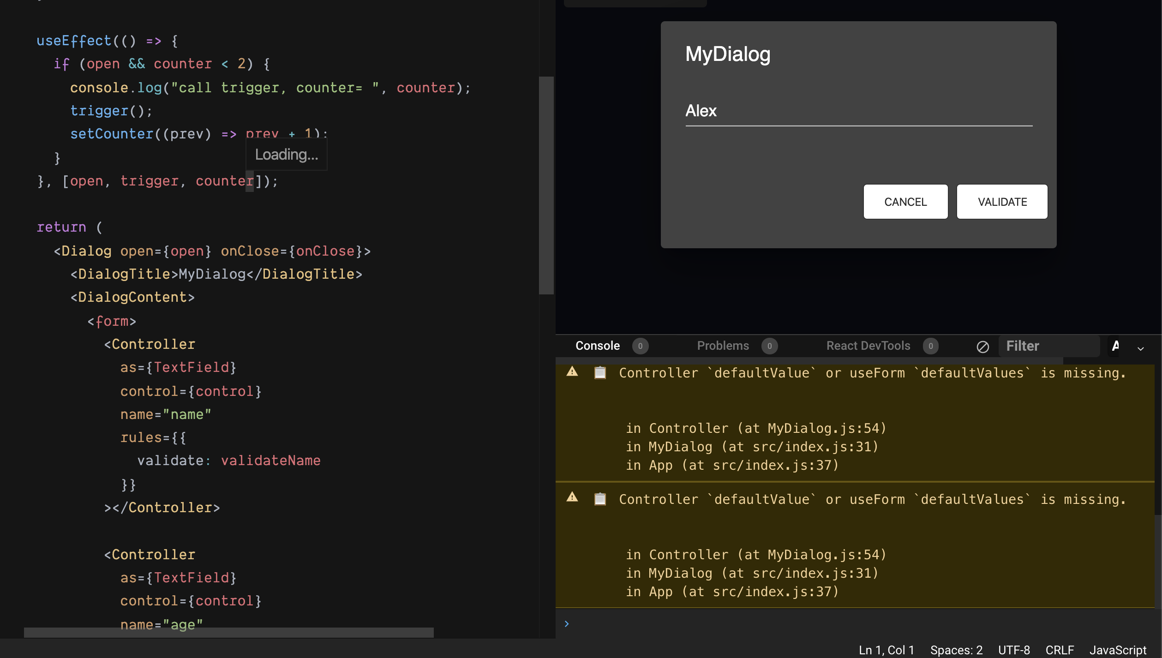
Task: Click the Console tab count badge
Action: click(x=640, y=346)
